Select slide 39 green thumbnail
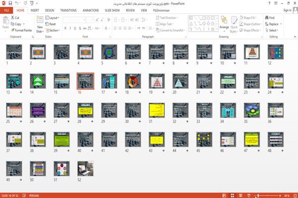The width and height of the screenshot is (298, 198). [x=62, y=139]
